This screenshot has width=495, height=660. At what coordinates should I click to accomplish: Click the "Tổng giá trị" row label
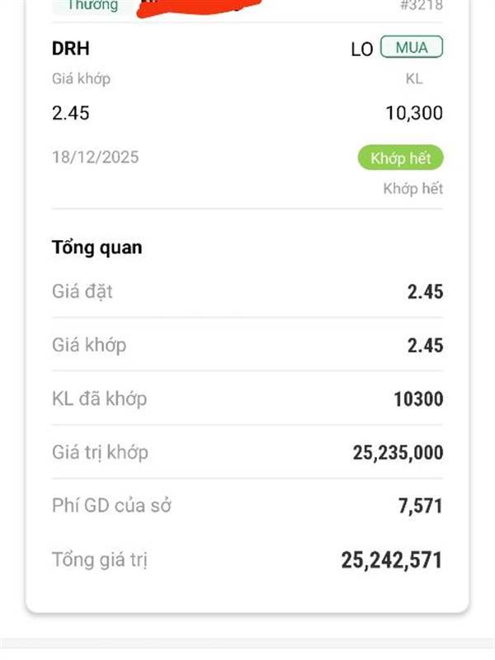pos(100,560)
